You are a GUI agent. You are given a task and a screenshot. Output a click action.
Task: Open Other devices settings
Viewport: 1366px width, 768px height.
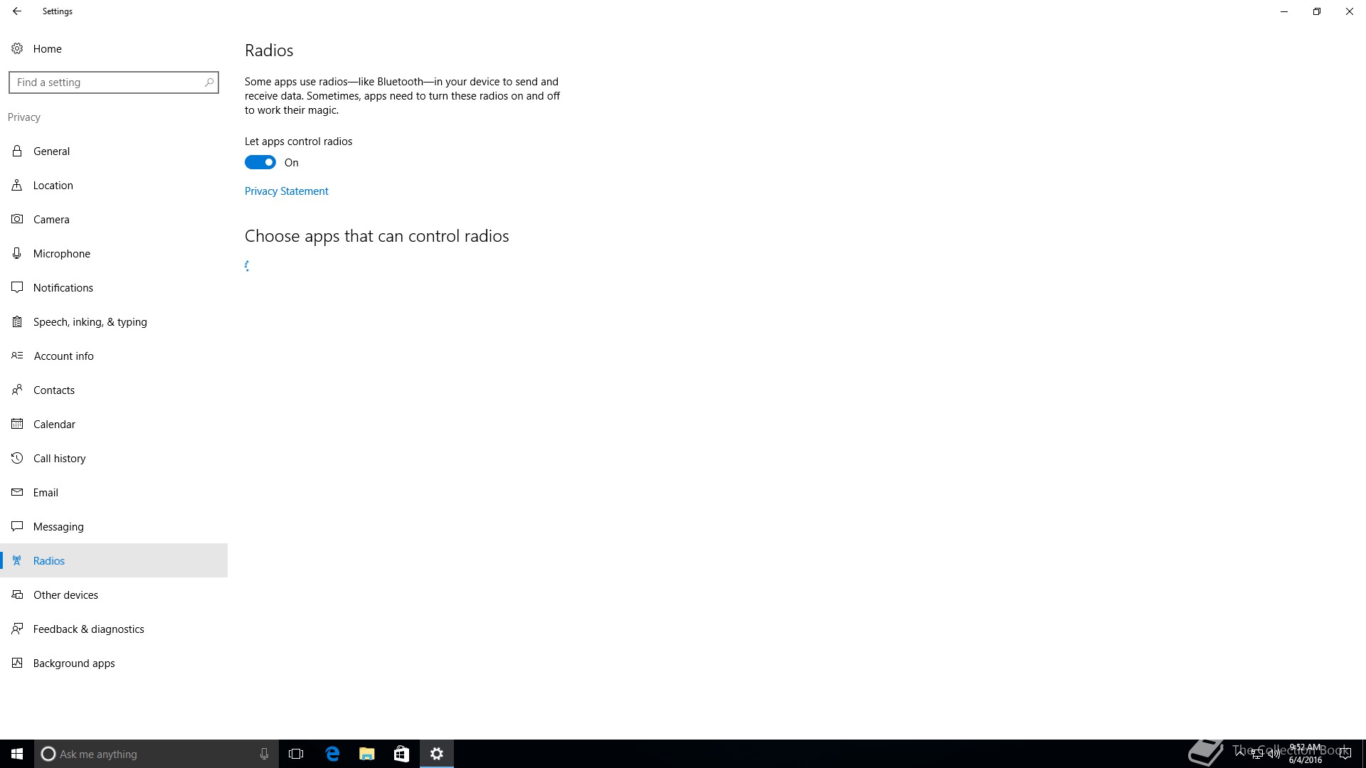65,595
